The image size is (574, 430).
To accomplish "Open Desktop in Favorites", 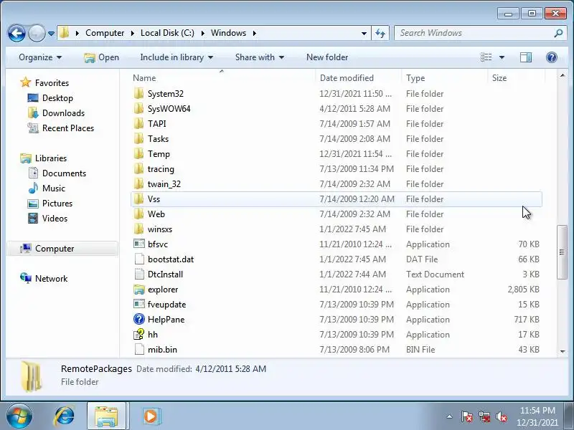I will click(x=57, y=98).
